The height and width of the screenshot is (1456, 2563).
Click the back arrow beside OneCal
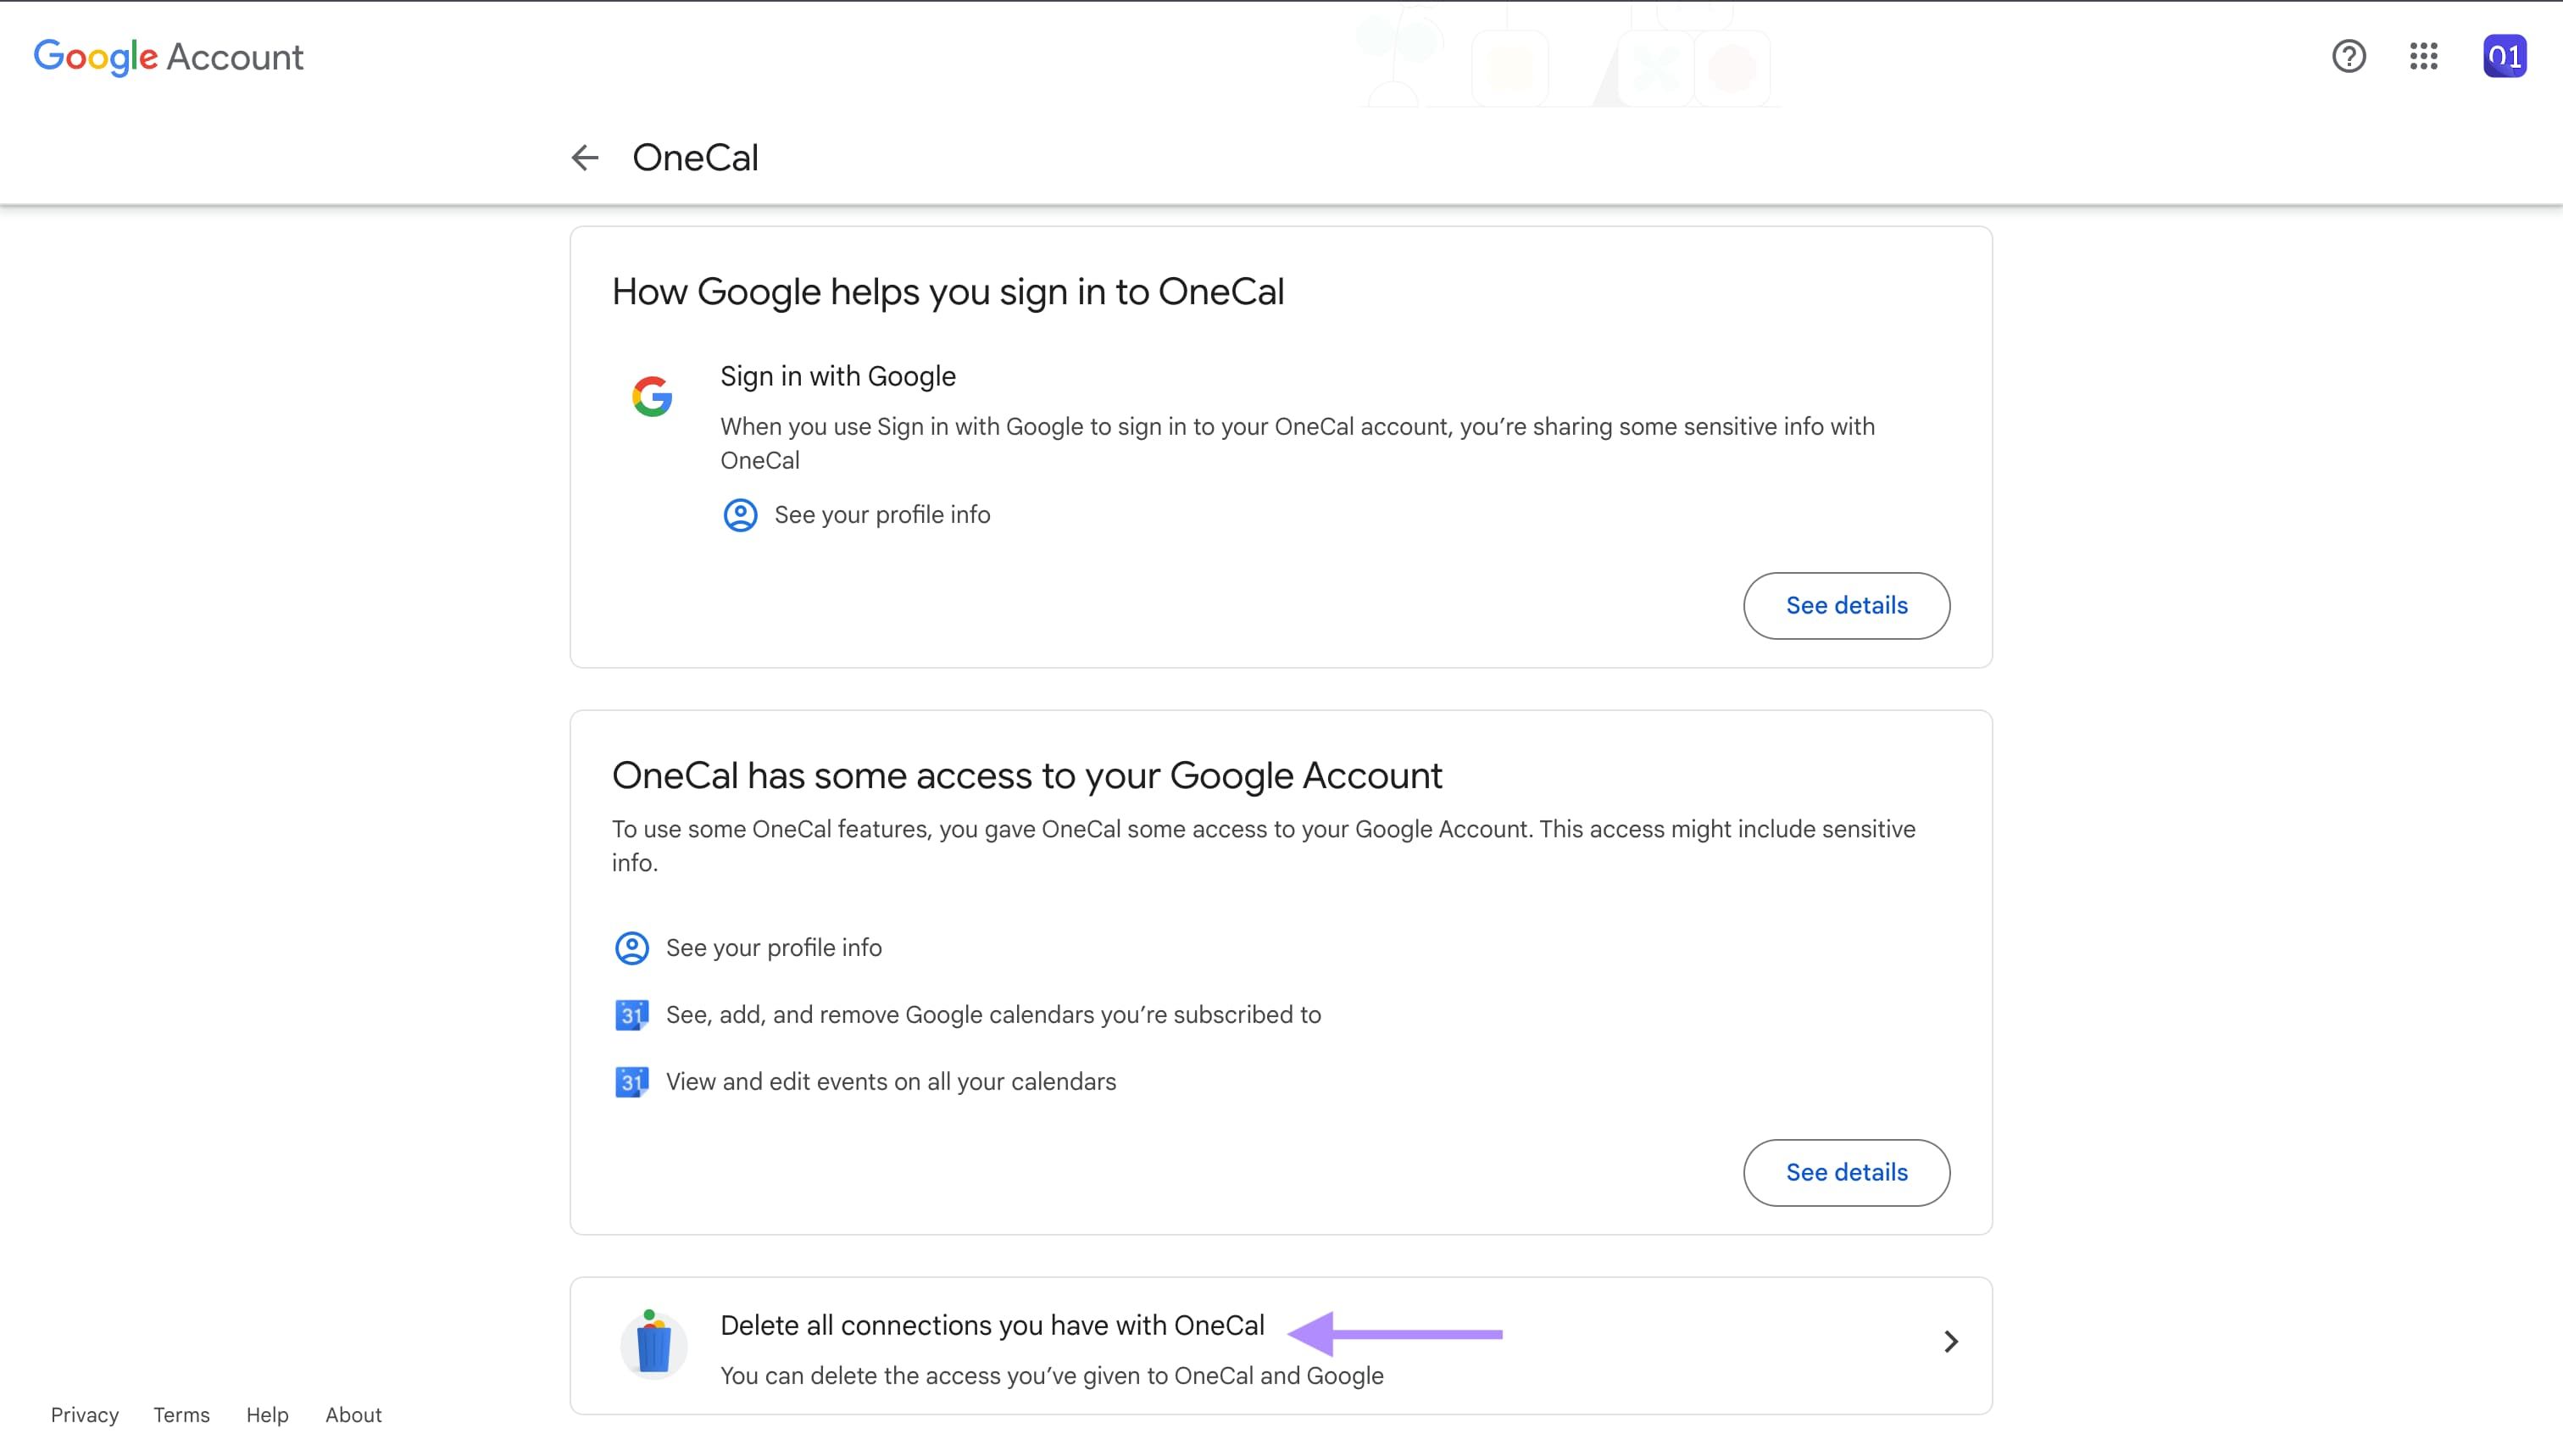click(x=584, y=157)
